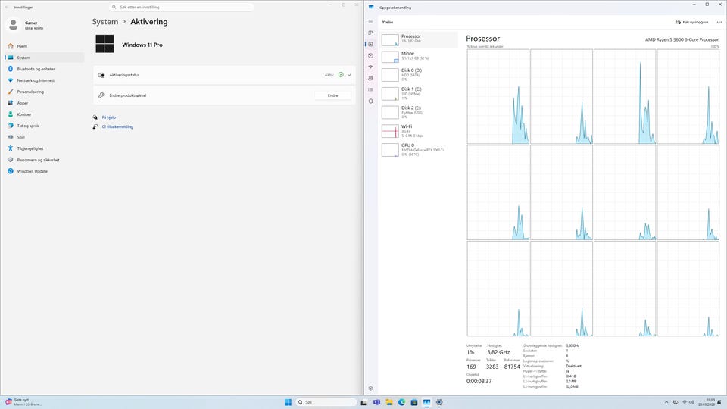Viewport: 727px width, 409px height.
Task: Select Wi-Fi in performance list
Action: coord(419,131)
